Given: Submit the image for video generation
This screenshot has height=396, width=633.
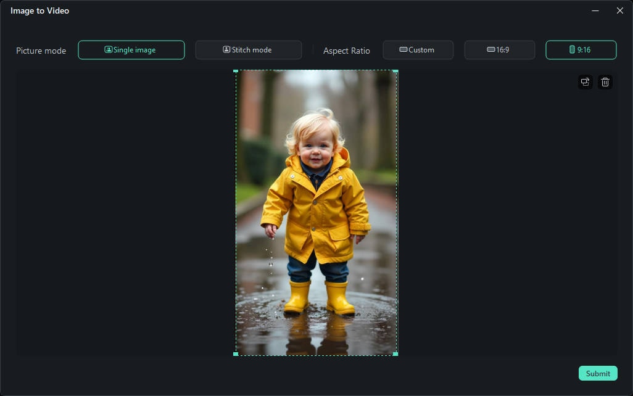Looking at the screenshot, I should tap(597, 373).
